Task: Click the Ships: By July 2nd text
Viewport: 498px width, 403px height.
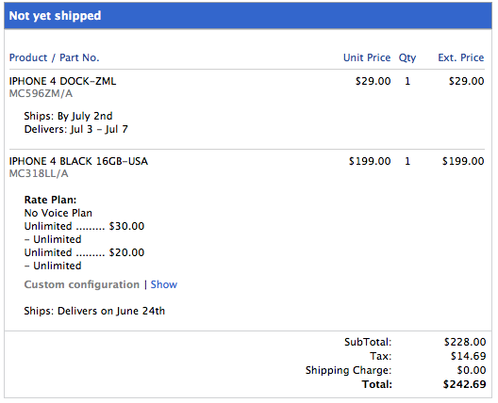Action: point(68,116)
